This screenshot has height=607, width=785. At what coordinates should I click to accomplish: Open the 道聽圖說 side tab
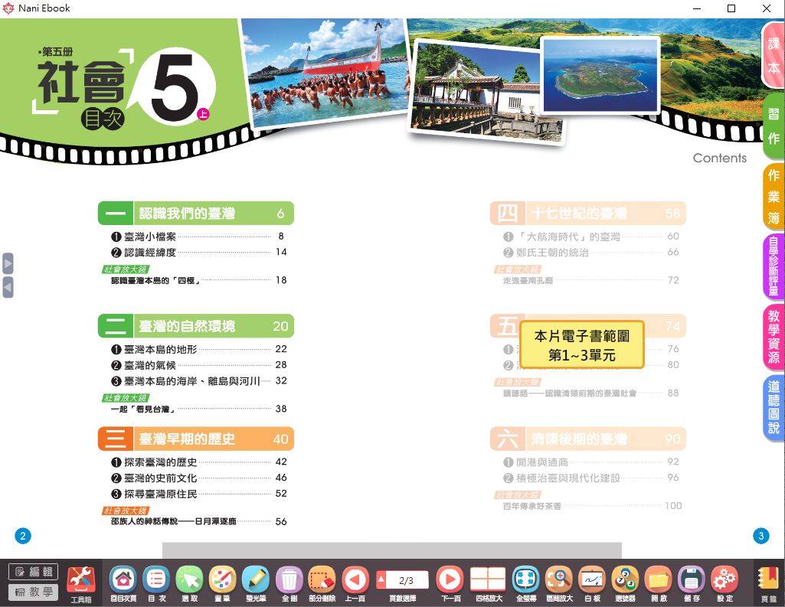tap(773, 407)
